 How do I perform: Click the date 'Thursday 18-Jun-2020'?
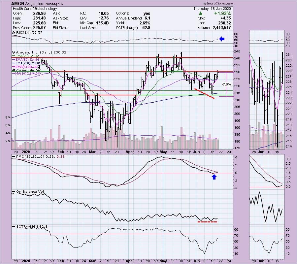(x=212, y=9)
